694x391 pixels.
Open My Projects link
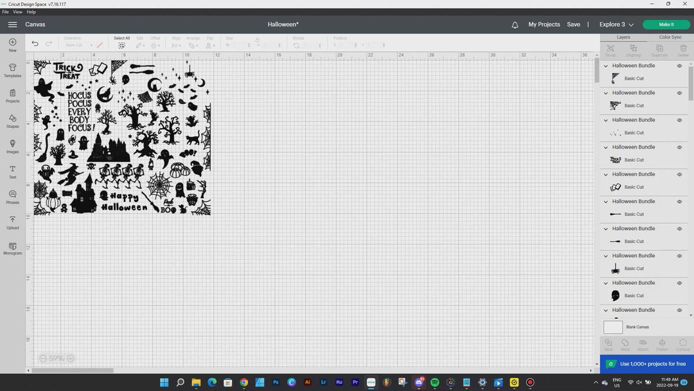point(544,24)
